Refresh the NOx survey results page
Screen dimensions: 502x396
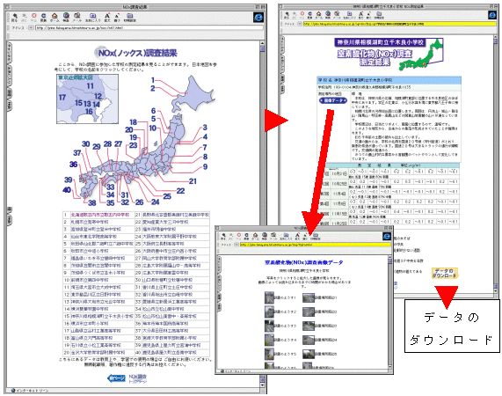tap(44, 17)
